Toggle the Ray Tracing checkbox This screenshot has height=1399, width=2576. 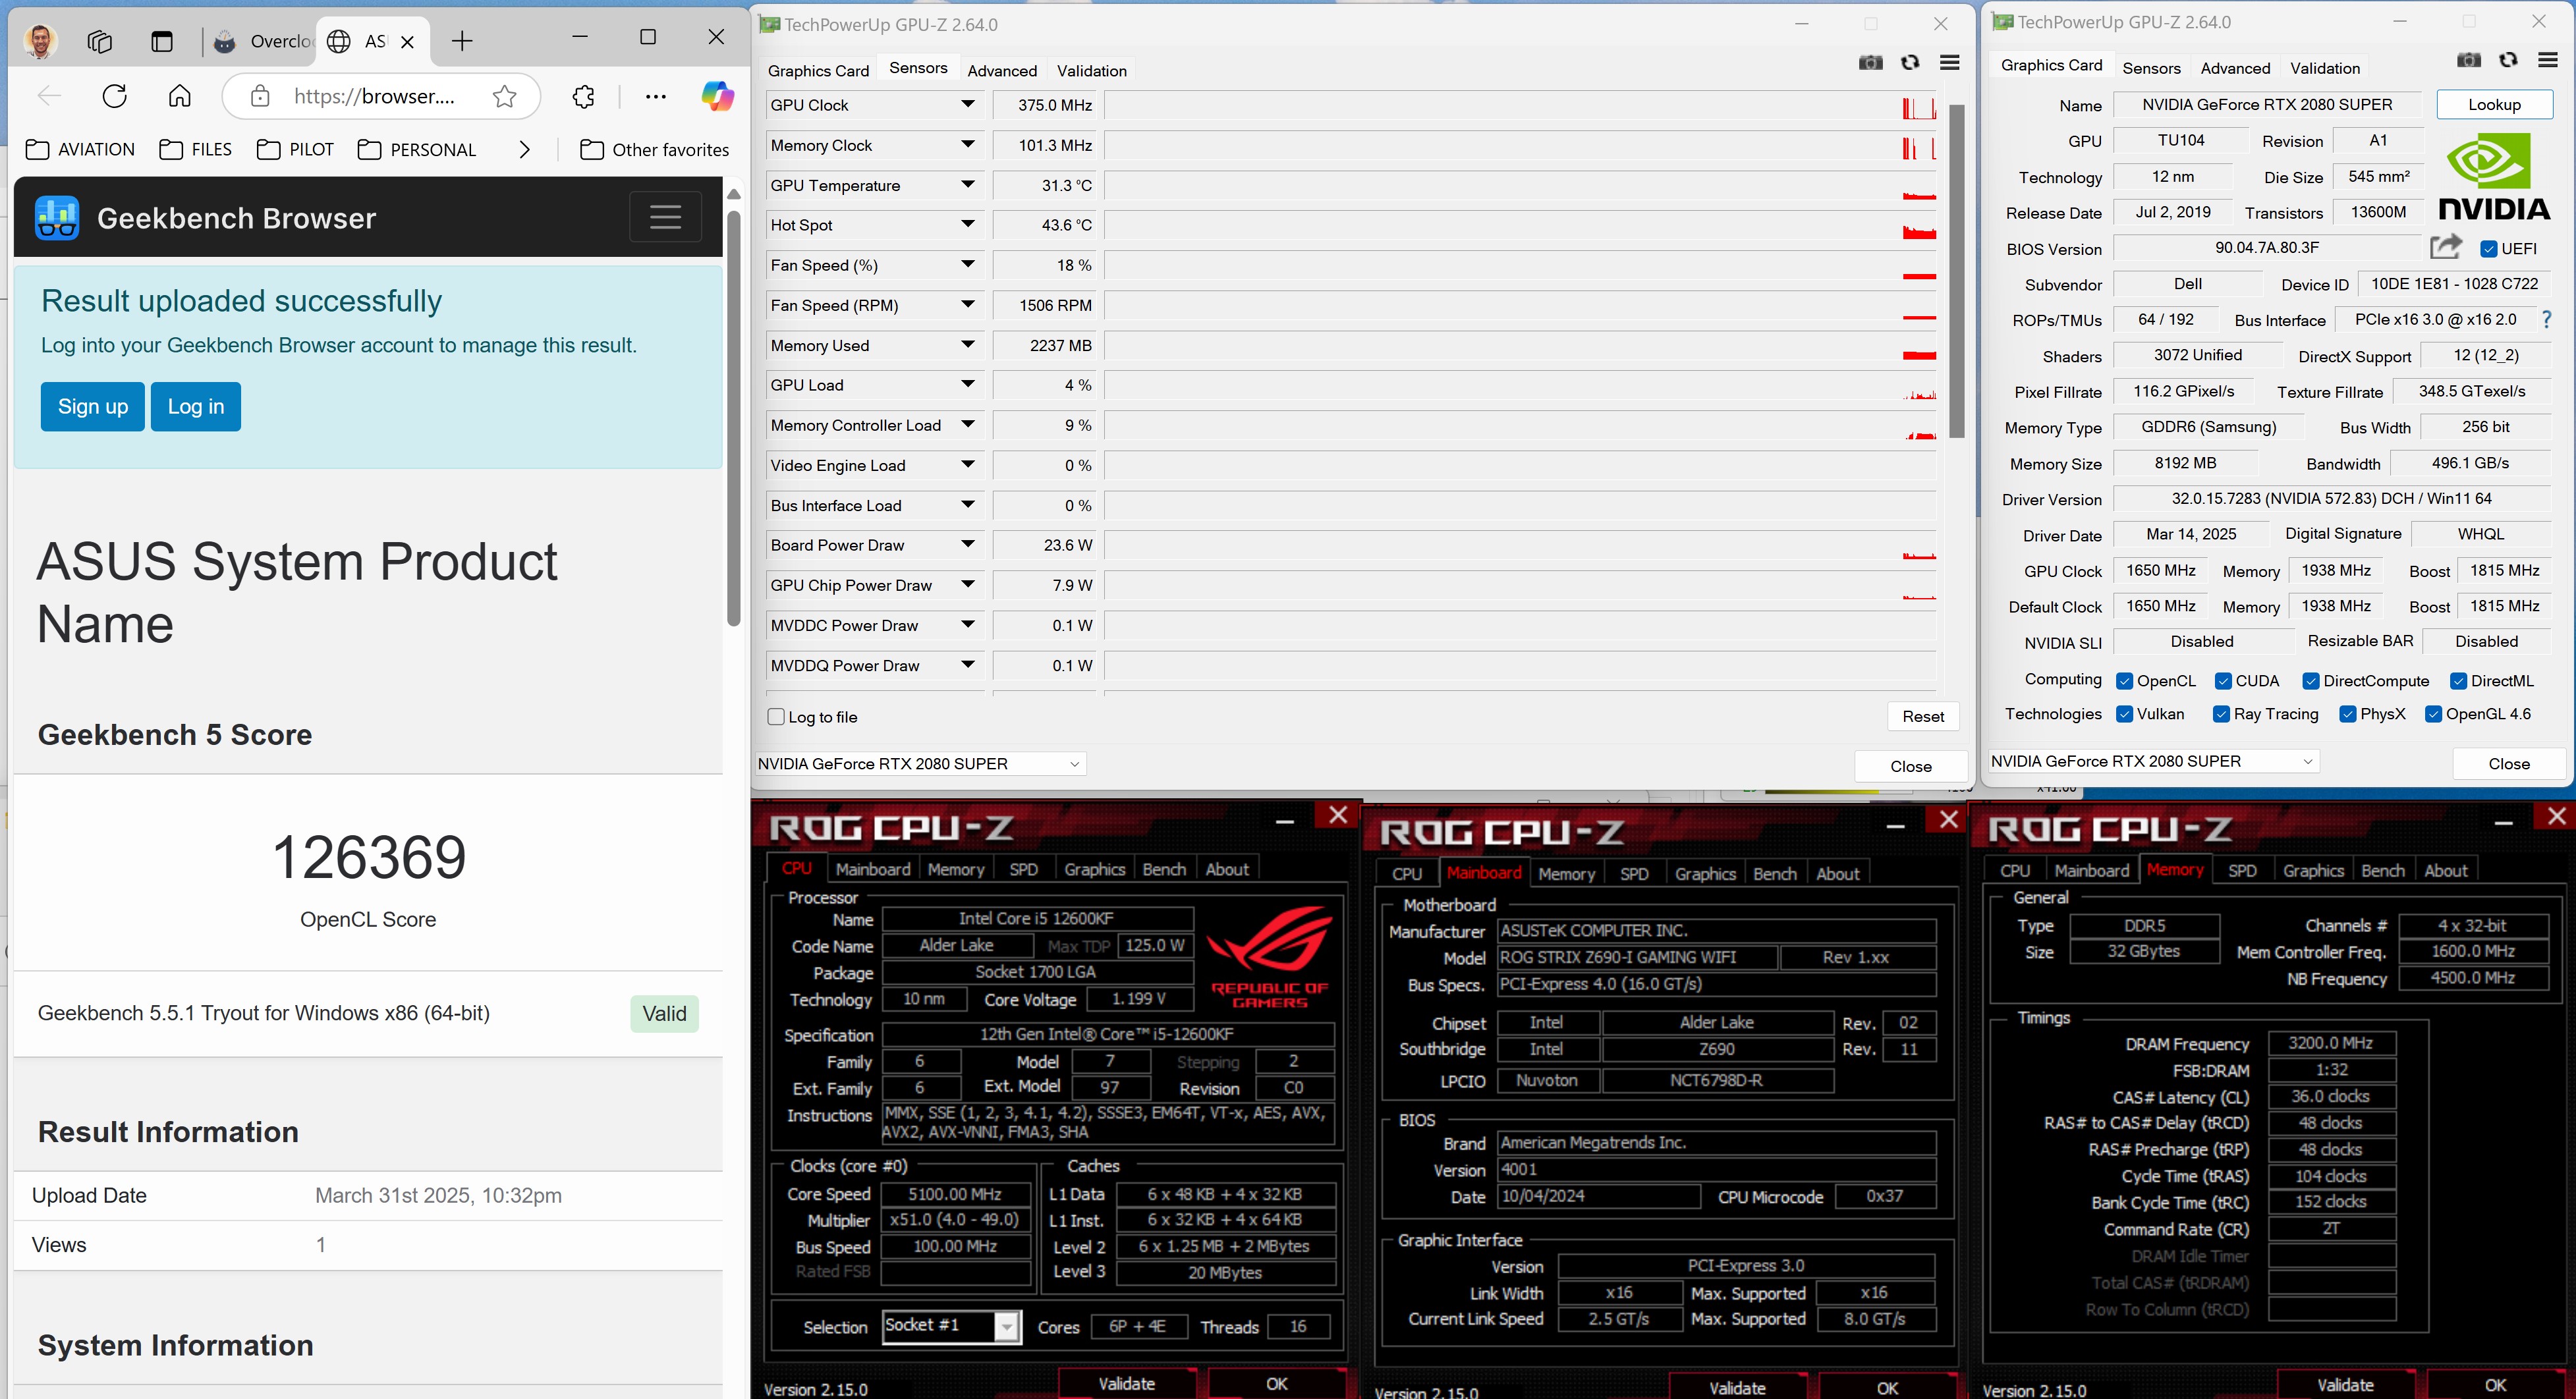point(2221,714)
